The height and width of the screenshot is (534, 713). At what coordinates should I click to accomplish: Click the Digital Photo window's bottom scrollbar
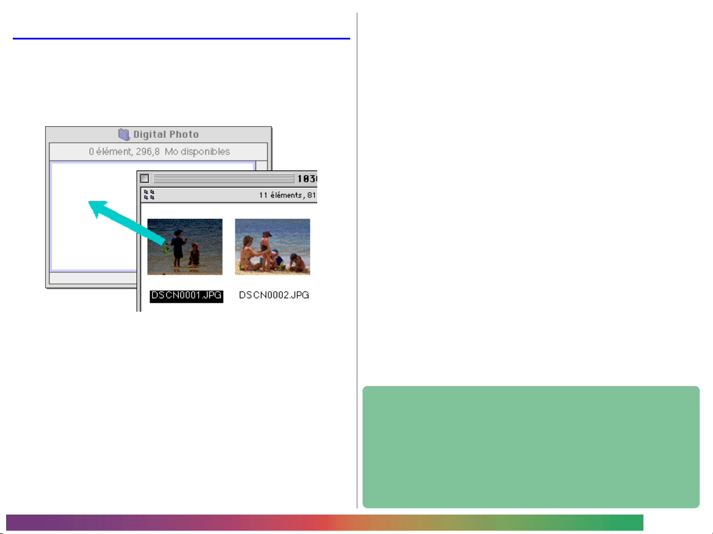(92, 278)
